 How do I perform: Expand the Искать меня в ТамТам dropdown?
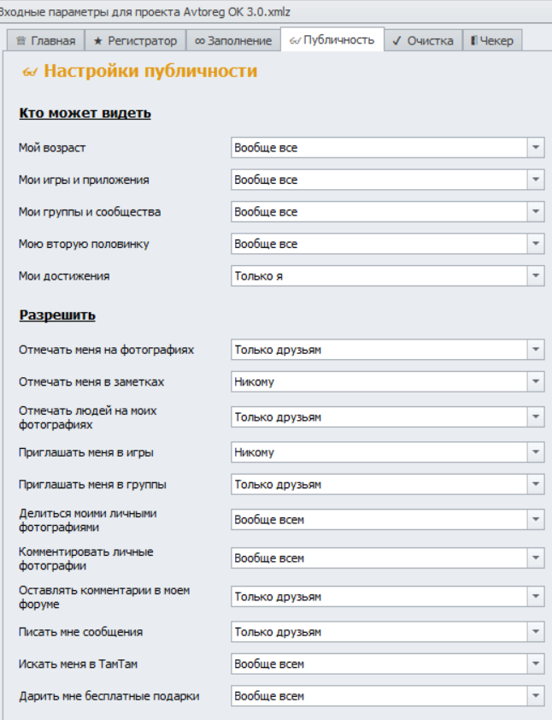click(x=536, y=664)
